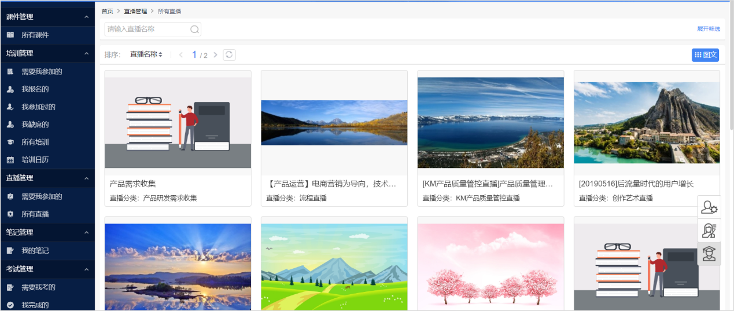Click the person icon beside 我参加过的
734x311 pixels.
(x=10, y=107)
